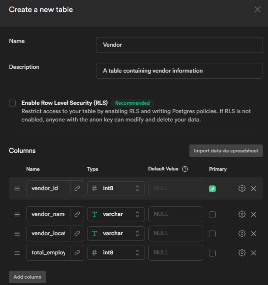The width and height of the screenshot is (268, 285).
Task: Enable Row Level Security checkbox
Action: coord(12,103)
